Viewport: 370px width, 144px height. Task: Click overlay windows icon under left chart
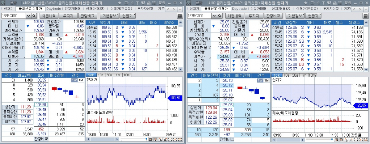tap(150, 139)
